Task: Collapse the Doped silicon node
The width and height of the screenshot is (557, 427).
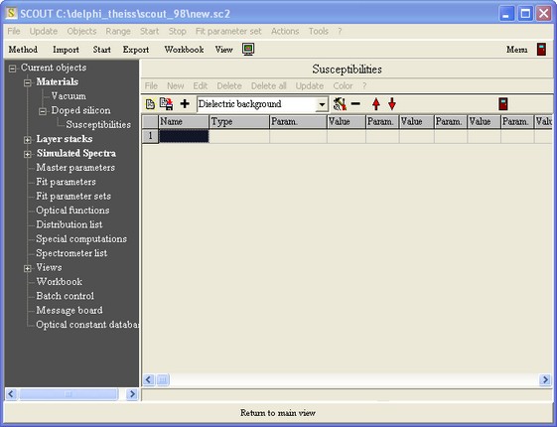Action: click(x=43, y=111)
